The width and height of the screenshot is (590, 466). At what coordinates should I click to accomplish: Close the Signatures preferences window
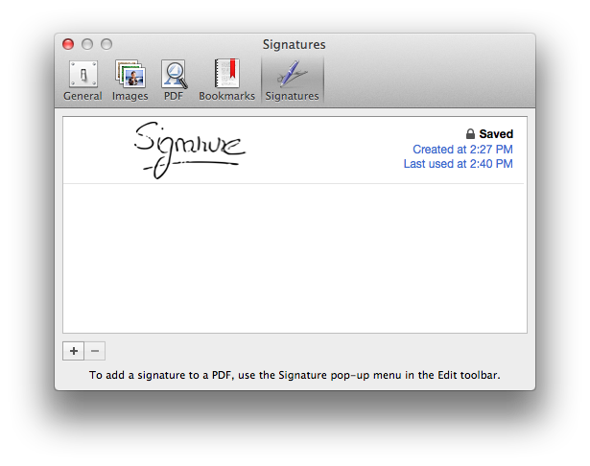(68, 44)
